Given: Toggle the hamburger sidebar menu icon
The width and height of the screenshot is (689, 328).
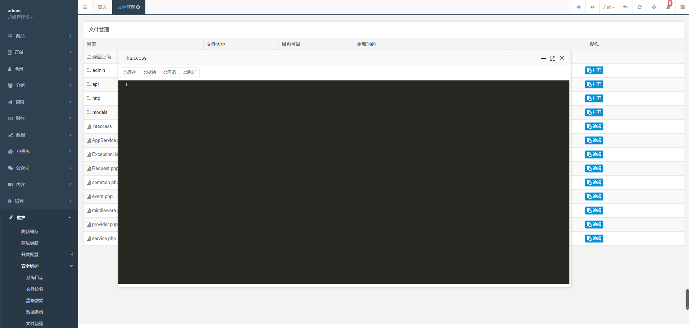Looking at the screenshot, I should [x=85, y=7].
